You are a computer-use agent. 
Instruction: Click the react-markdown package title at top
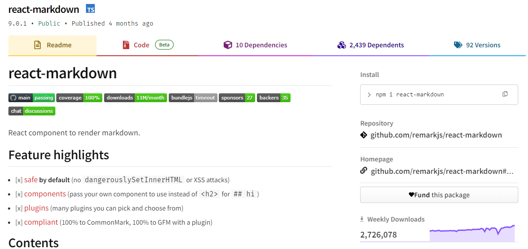point(44,9)
